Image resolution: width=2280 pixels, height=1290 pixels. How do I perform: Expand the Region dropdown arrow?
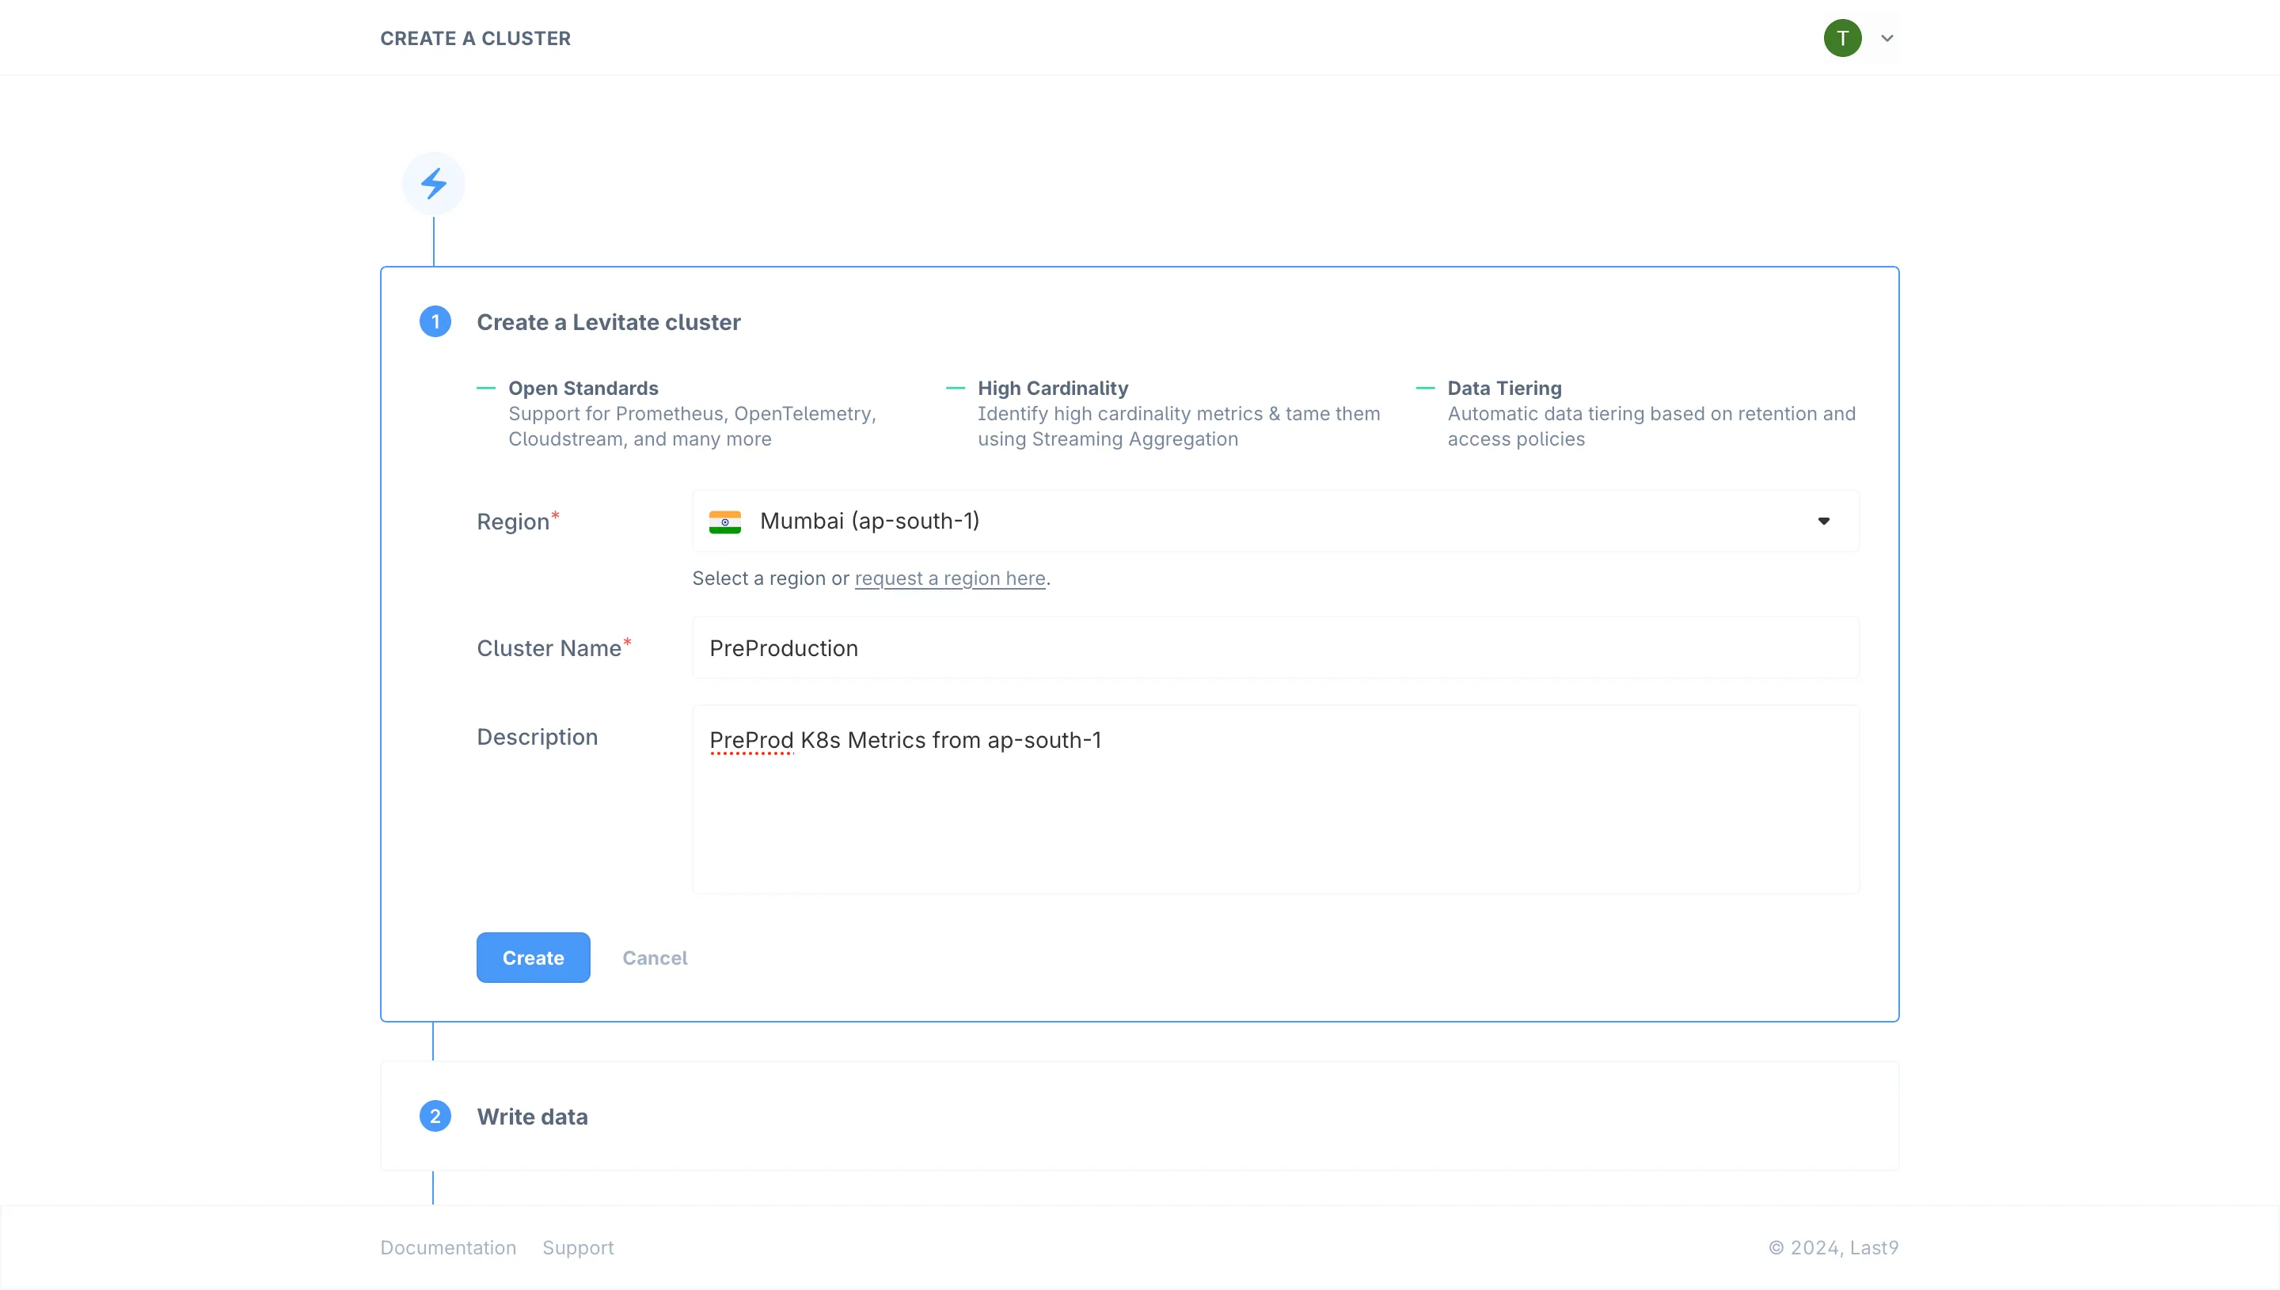[x=1822, y=521]
